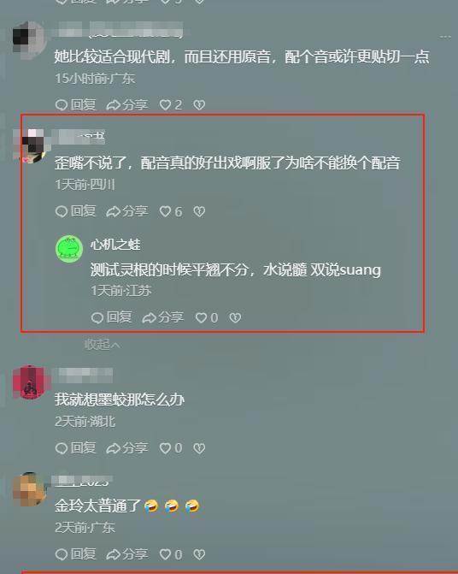Share 心机之蛙's reply about 平翘不分
Image resolution: width=458 pixels, height=574 pixels.
click(162, 317)
